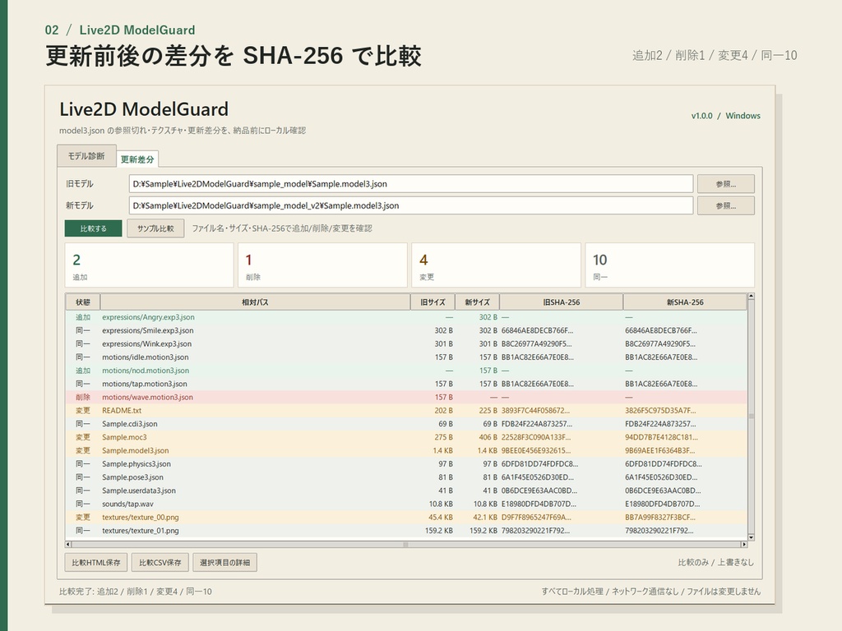Viewport: 842px width, 631px height.
Task: Select row Sample.userdata3.json
Action: coord(406,491)
